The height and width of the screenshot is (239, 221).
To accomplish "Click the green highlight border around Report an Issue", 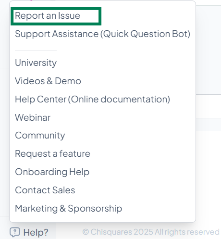I will tap(56, 8).
